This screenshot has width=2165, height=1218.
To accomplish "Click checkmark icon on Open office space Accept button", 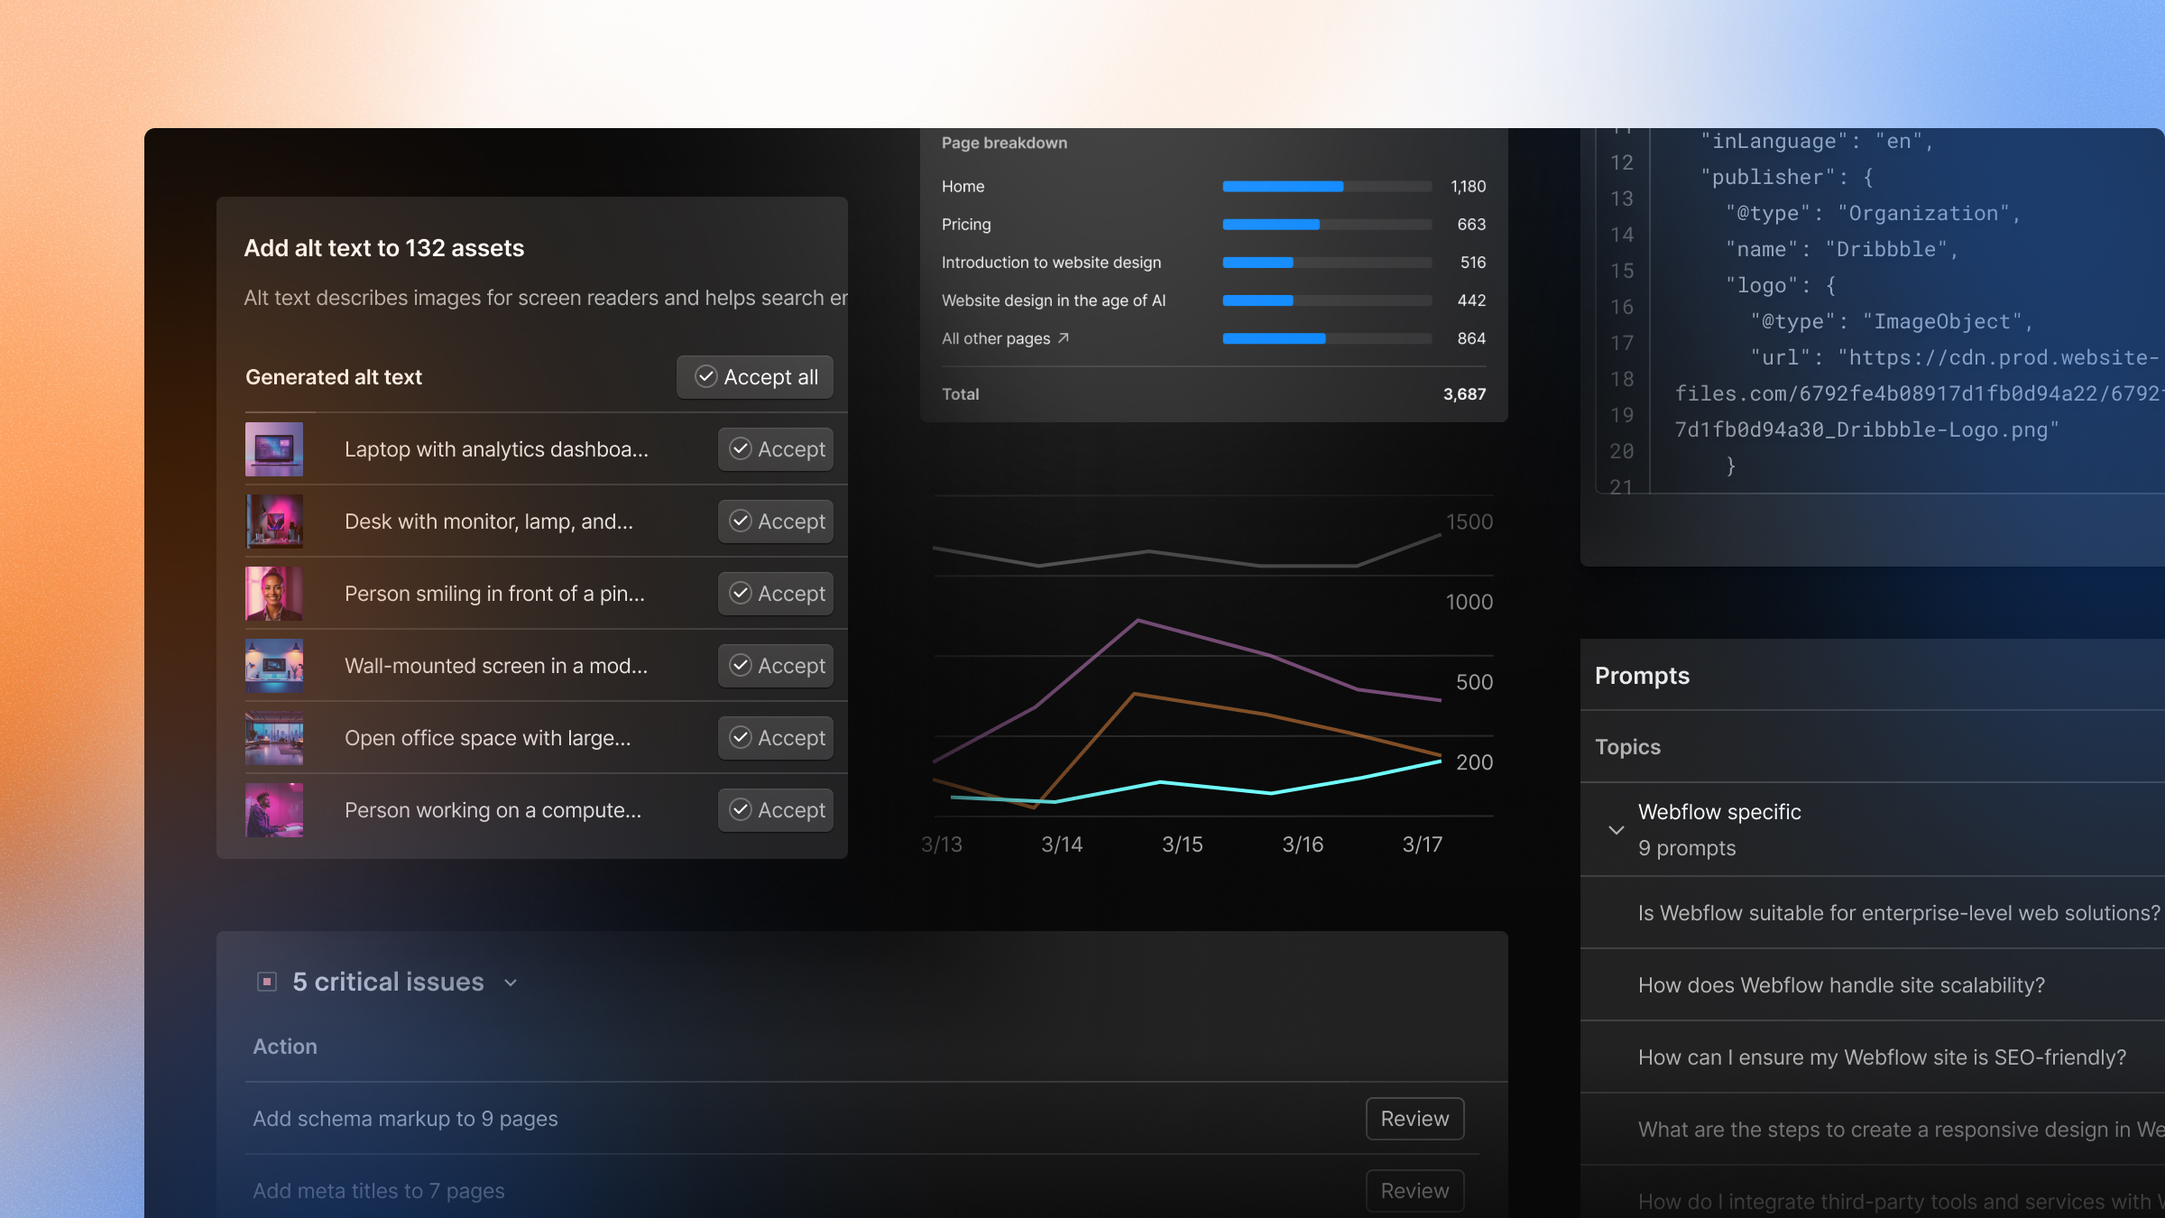I will coord(742,738).
